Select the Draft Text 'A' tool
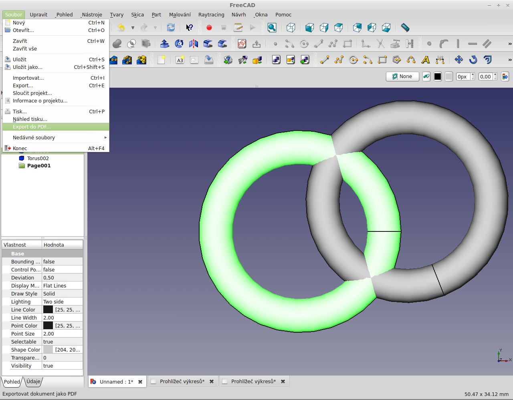 pos(425,60)
